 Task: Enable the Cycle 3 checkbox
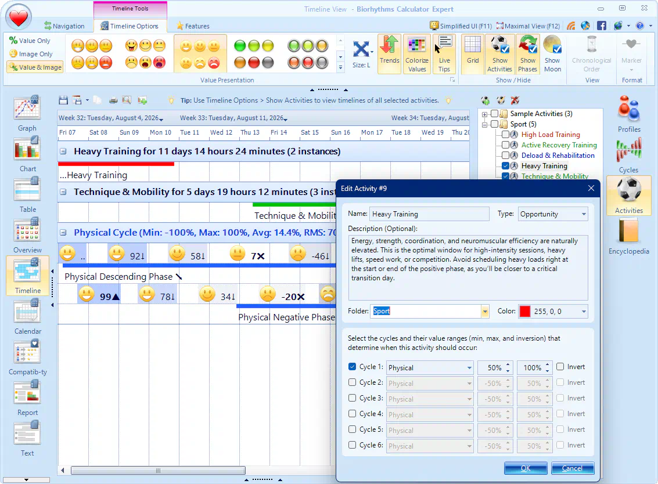point(352,398)
